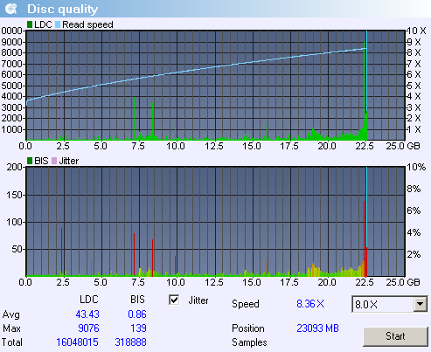
Task: Uncheck the Jitter checkbox
Action: click(174, 300)
